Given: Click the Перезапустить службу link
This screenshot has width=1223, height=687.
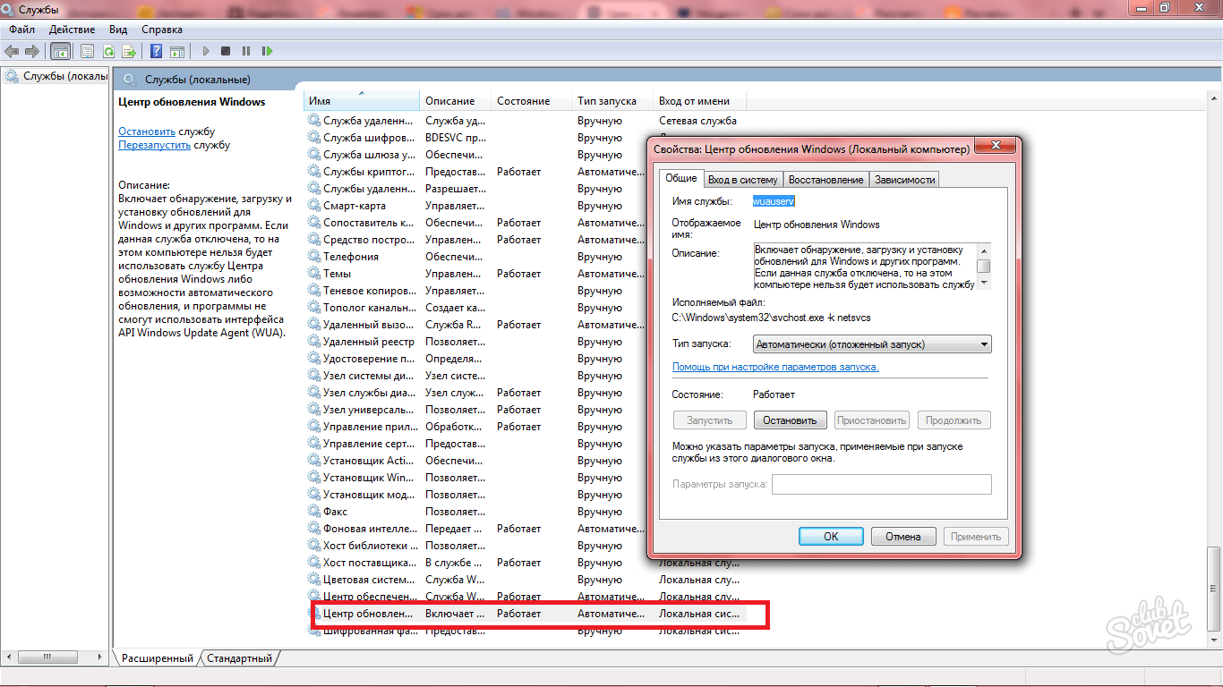Looking at the screenshot, I should 154,145.
